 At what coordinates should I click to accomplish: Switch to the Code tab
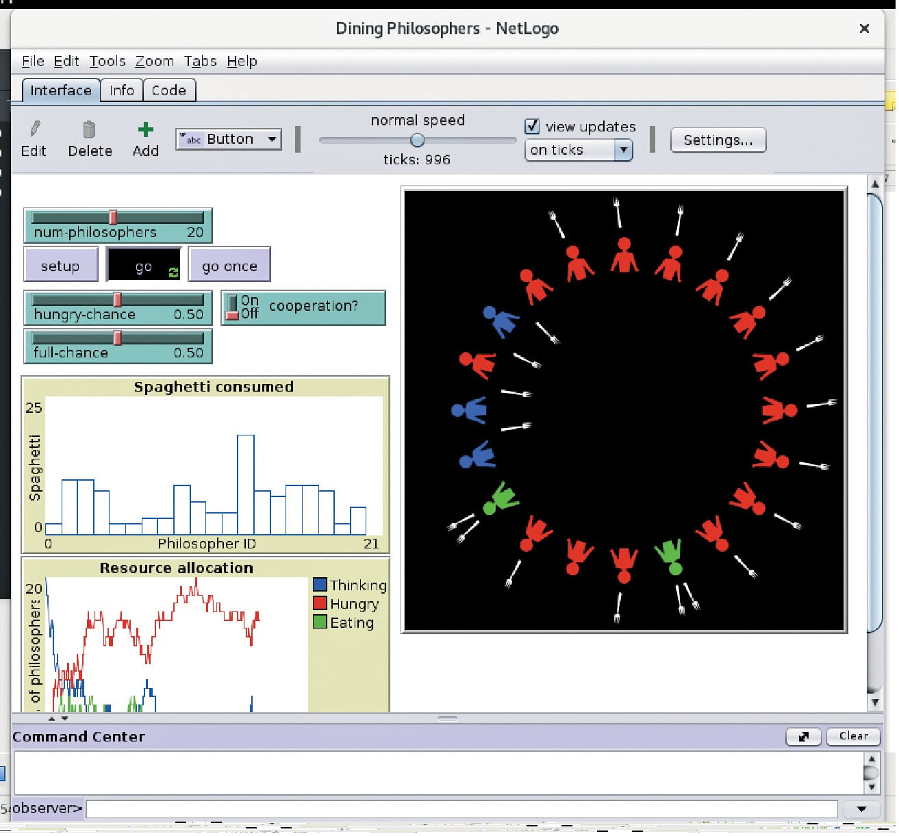tap(169, 90)
